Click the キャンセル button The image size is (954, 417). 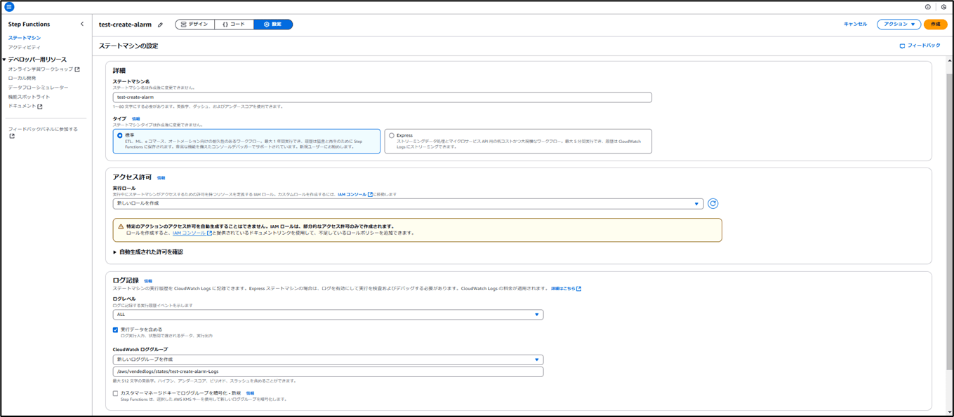(x=855, y=24)
